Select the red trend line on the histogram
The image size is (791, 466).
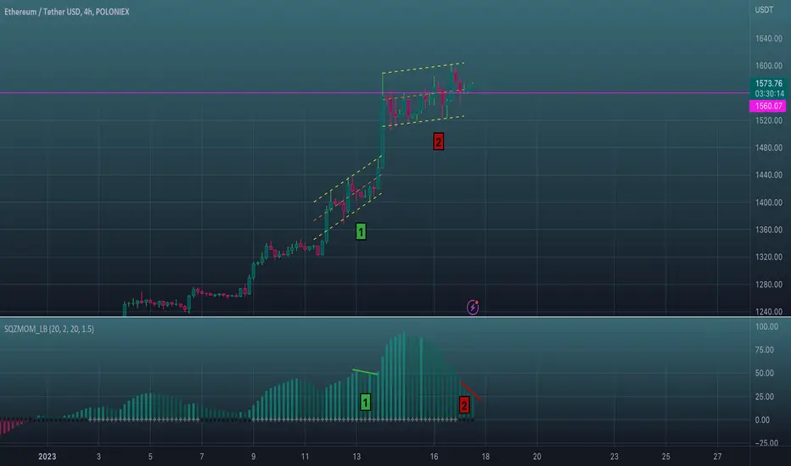471,392
